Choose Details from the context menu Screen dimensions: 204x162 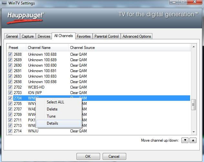(x=53, y=123)
